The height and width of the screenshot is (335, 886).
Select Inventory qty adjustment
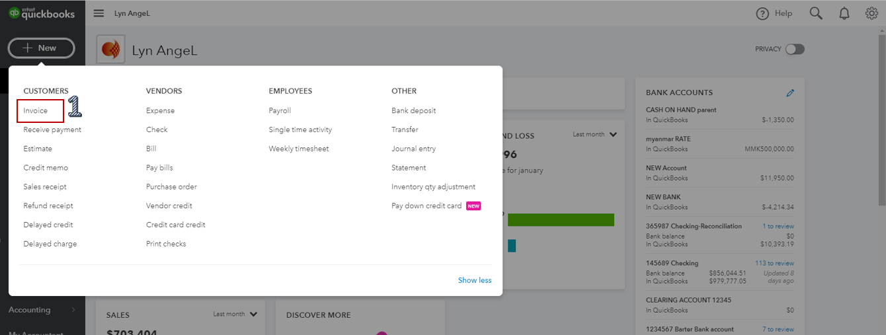[433, 187]
